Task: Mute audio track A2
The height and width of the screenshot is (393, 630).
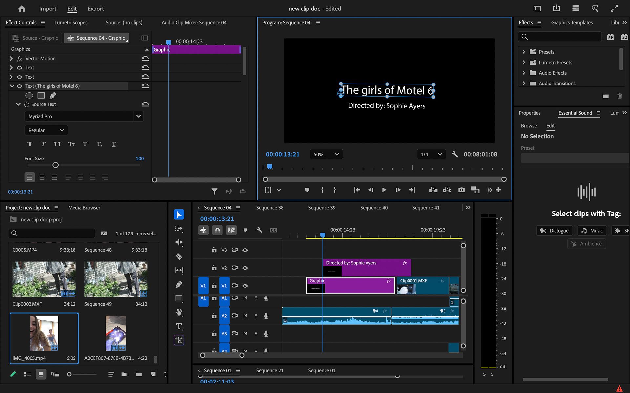Action: [x=245, y=316]
